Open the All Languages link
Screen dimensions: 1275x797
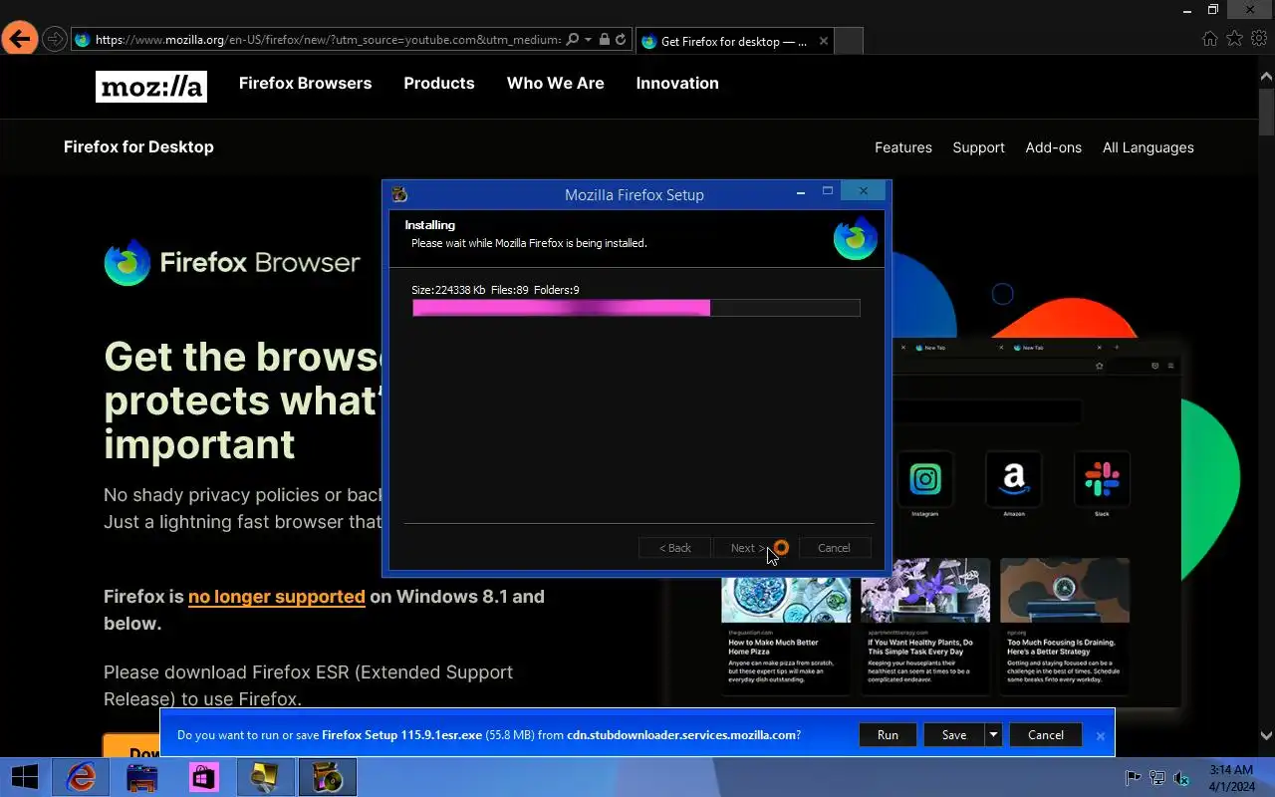[1148, 147]
